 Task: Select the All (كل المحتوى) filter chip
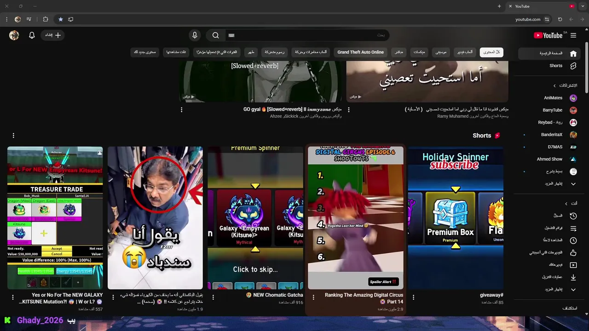pyautogui.click(x=491, y=52)
